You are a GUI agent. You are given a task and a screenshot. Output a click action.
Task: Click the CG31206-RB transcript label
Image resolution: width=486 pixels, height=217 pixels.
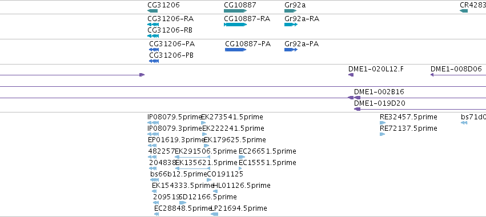coord(170,30)
